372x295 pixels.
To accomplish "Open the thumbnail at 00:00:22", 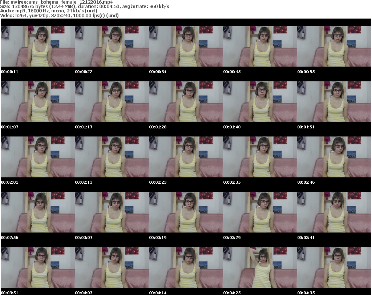I will (x=112, y=46).
